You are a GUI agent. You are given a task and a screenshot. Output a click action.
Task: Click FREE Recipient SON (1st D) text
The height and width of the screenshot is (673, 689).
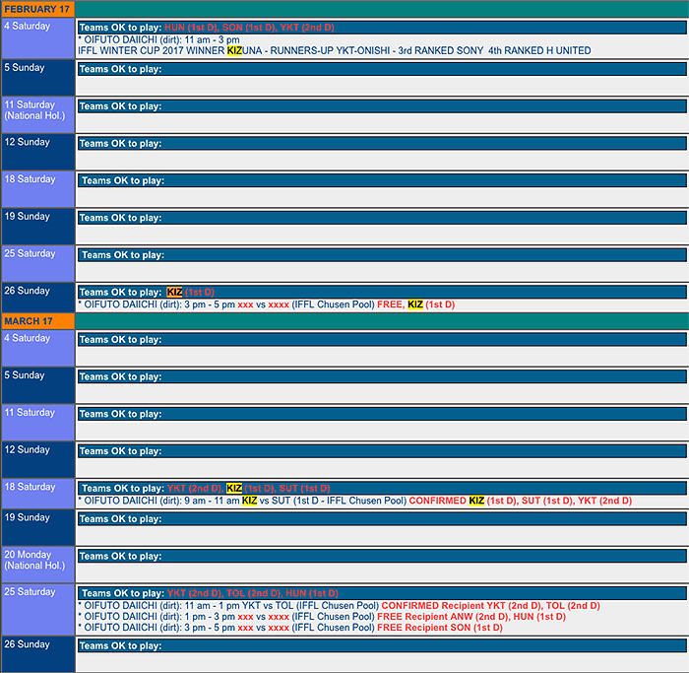click(x=440, y=628)
